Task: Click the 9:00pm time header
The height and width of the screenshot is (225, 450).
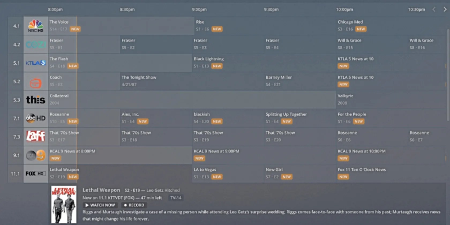Action: (x=199, y=9)
